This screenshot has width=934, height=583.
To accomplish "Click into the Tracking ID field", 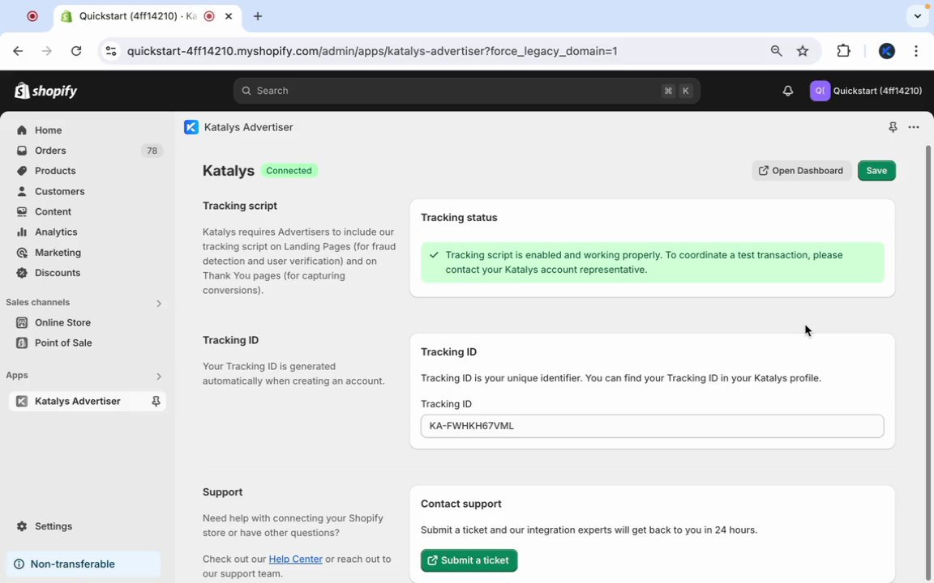I will point(652,426).
